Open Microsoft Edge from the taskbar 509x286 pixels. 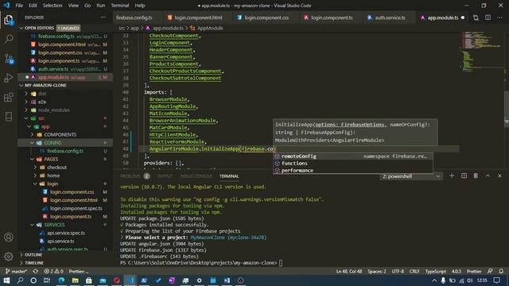[x=61, y=280]
